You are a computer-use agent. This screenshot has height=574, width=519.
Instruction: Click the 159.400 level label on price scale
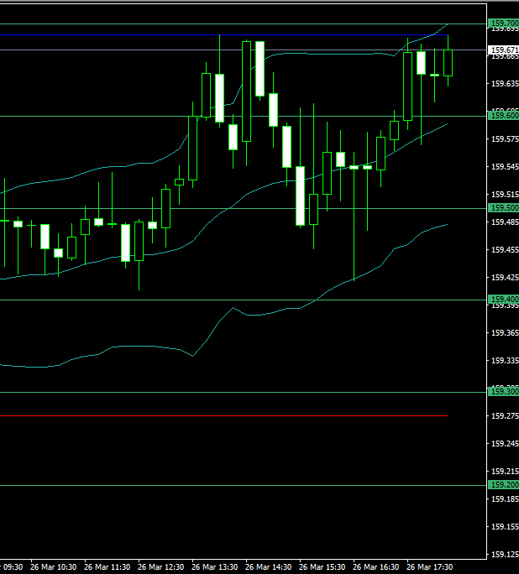(502, 300)
